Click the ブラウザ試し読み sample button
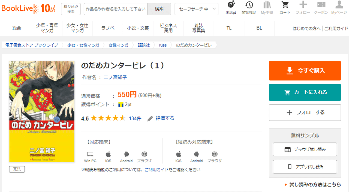This screenshot has height=192, width=349. coord(305,149)
